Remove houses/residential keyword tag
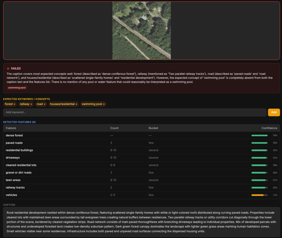This screenshot has width=282, height=238. tap(76, 104)
